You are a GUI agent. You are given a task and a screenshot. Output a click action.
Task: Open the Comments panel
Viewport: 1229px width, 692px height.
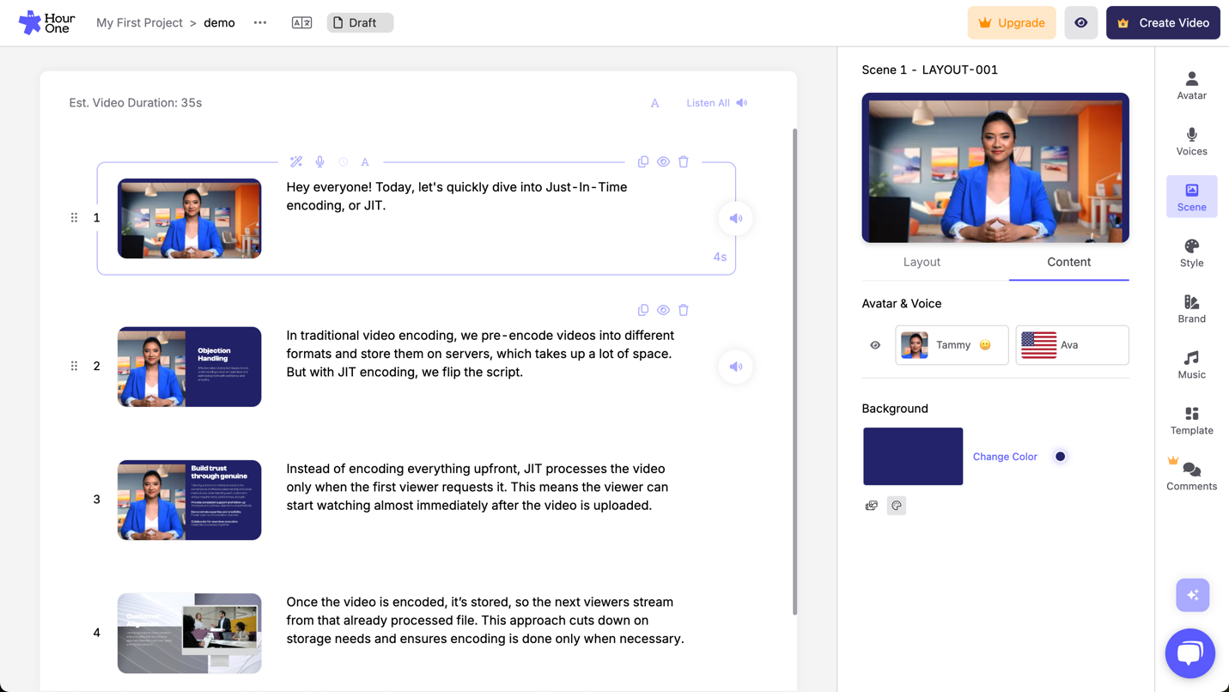[x=1191, y=476]
